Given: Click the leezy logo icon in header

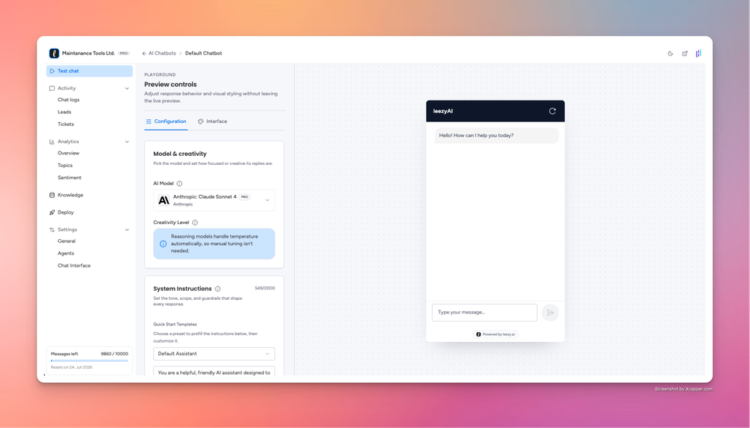Looking at the screenshot, I should tap(54, 53).
